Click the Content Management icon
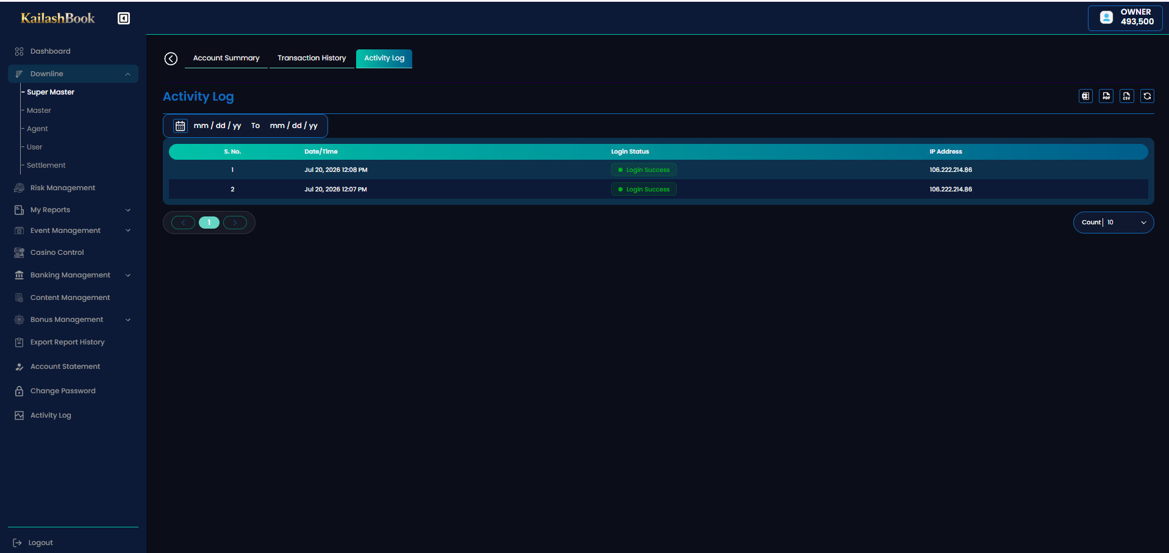The width and height of the screenshot is (1169, 553). point(19,298)
